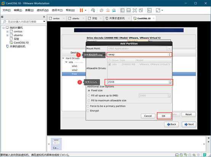This screenshot has width=211, height=157.
Task: Close the CentOS6.10 tab
Action: coord(153,18)
